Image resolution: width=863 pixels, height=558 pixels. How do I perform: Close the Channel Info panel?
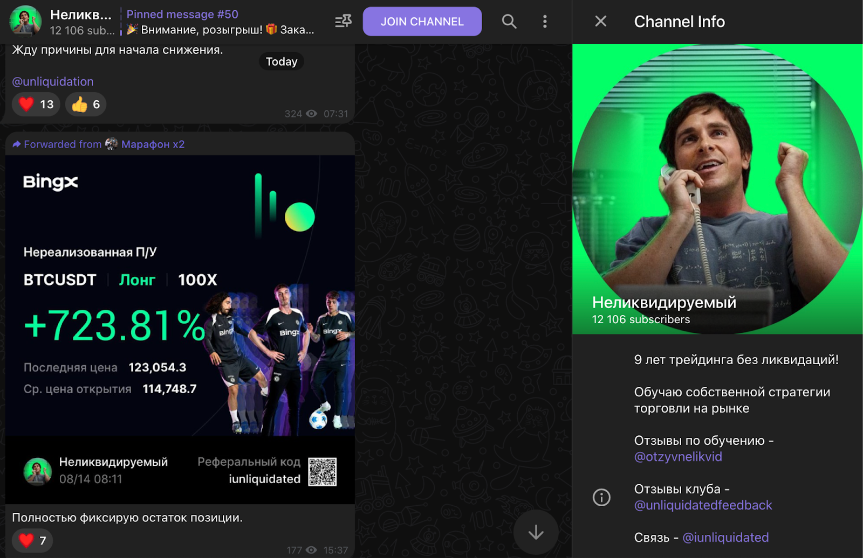click(x=600, y=22)
